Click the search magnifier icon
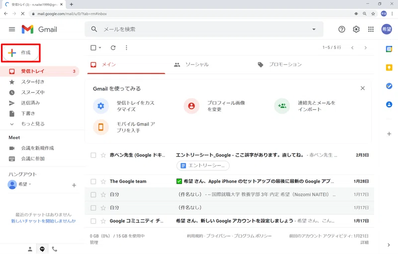 (94, 29)
